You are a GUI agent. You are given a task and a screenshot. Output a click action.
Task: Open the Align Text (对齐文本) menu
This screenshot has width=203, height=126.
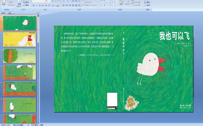click(87, 2)
